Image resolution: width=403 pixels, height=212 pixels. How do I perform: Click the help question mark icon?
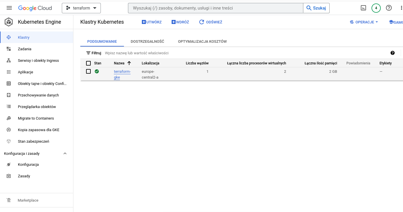389,8
